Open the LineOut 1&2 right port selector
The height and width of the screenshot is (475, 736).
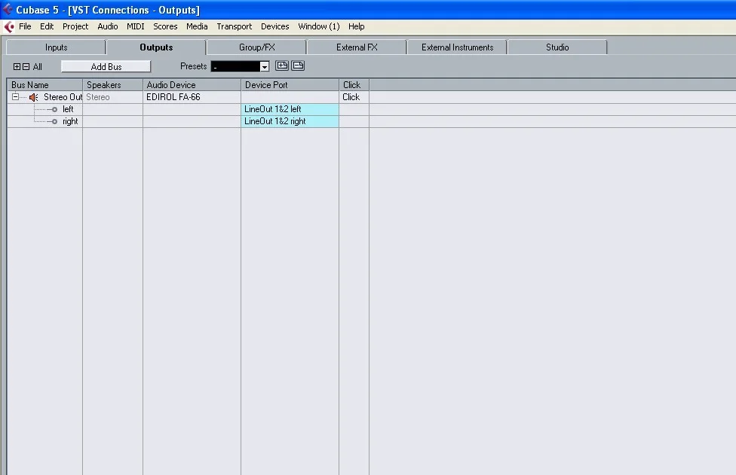[x=290, y=121]
